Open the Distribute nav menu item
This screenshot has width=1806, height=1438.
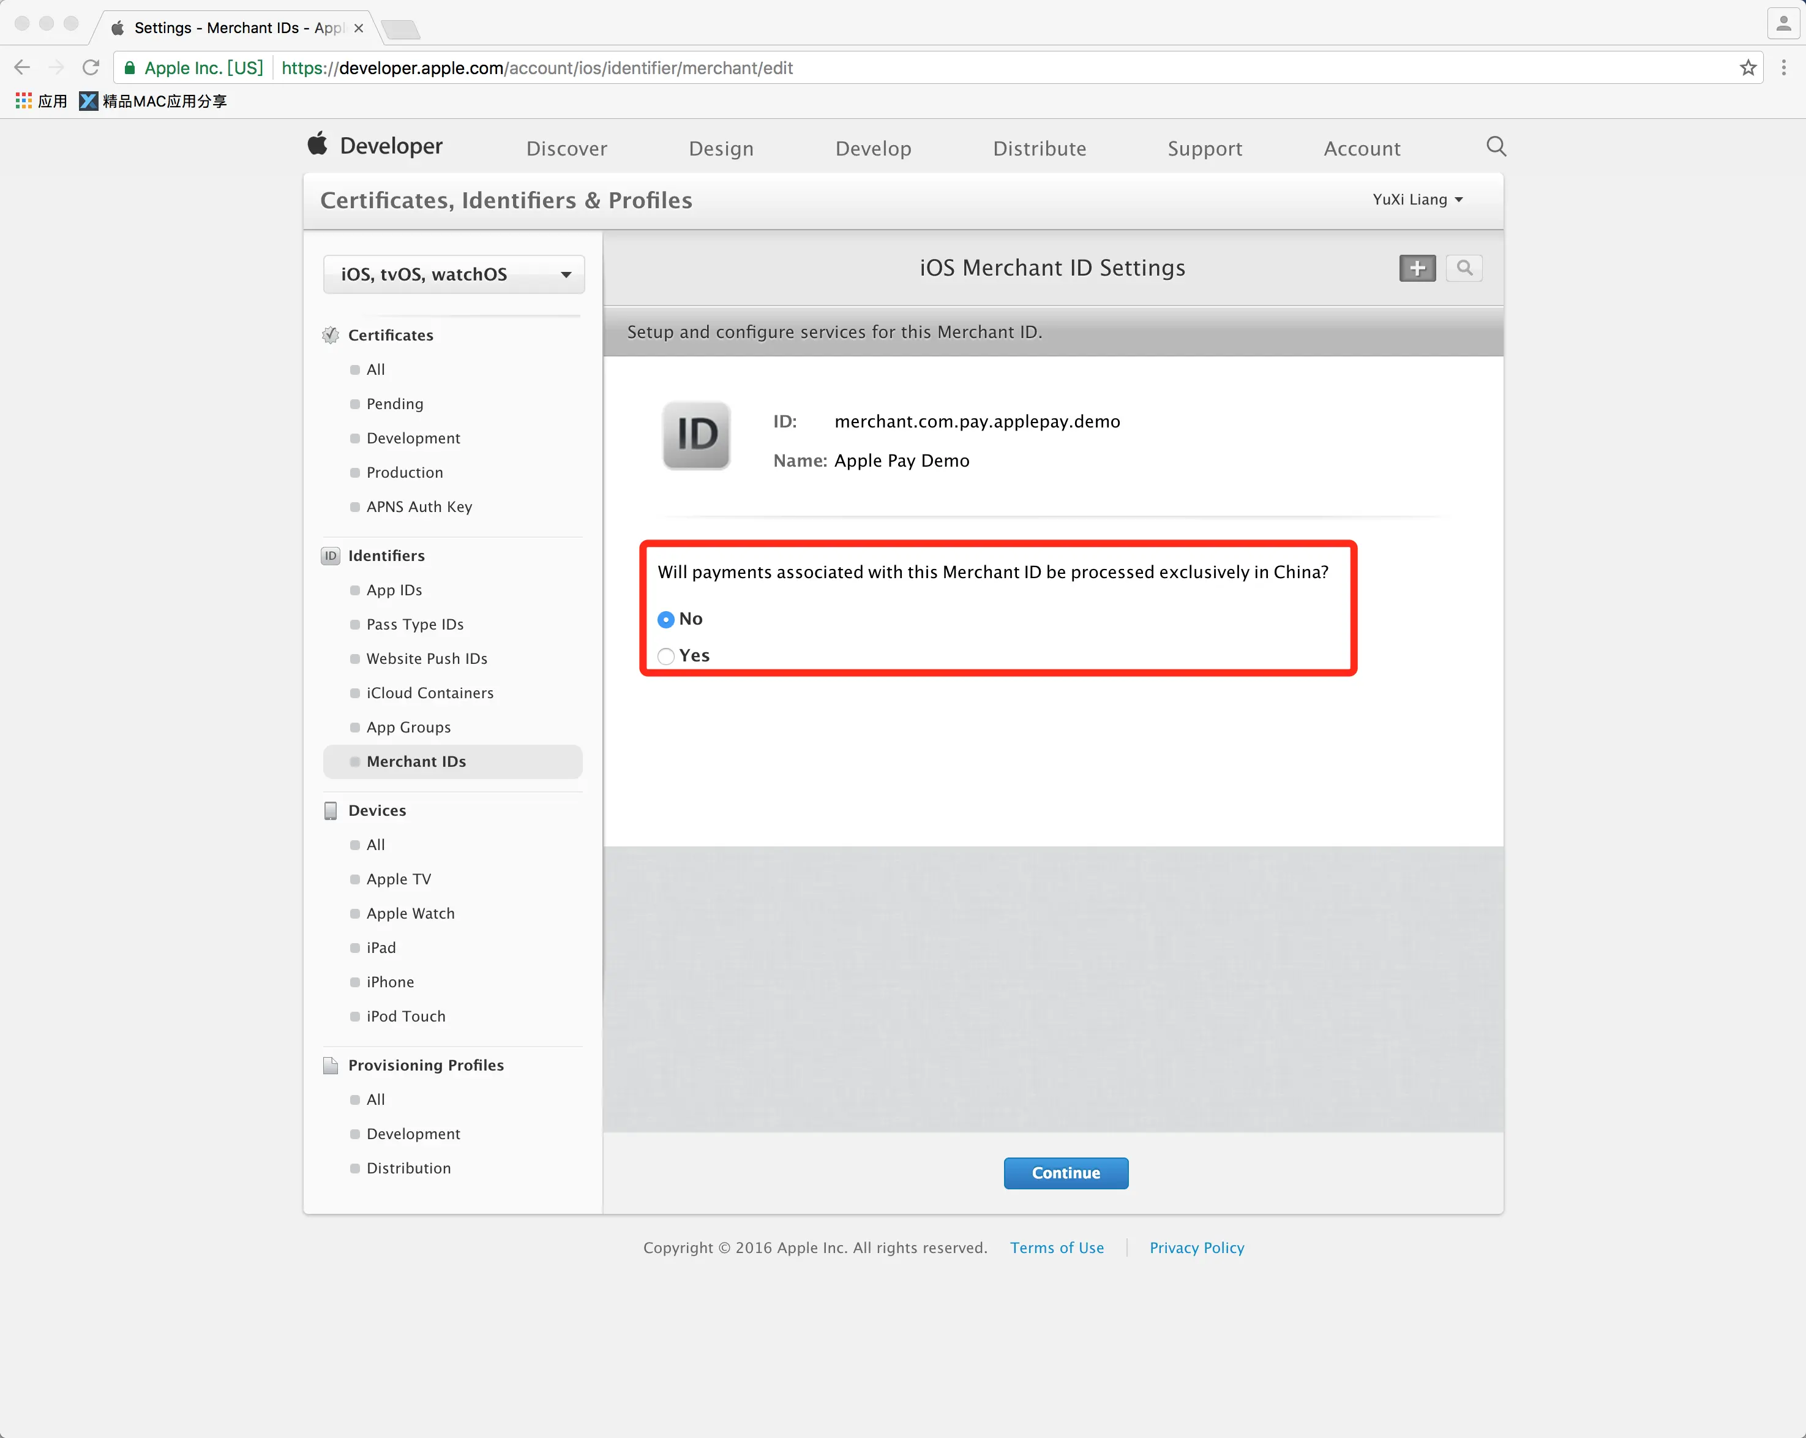[1039, 148]
